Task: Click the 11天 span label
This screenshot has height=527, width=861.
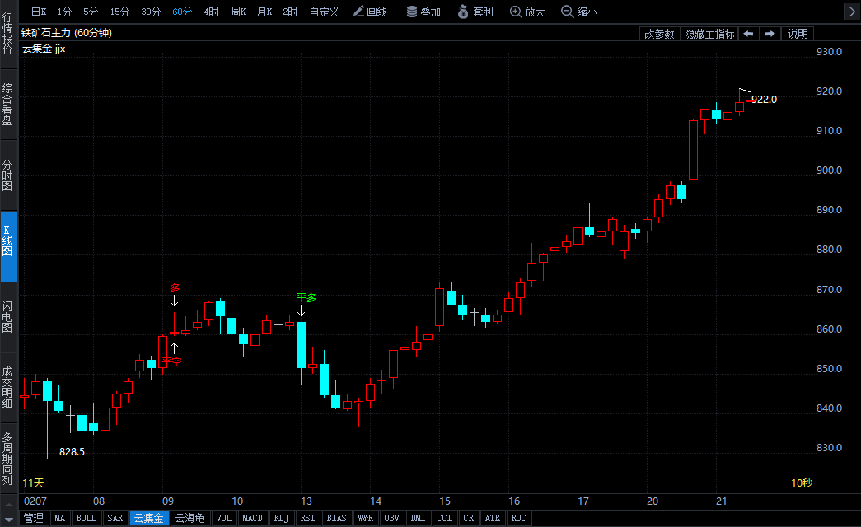Action: 33,483
